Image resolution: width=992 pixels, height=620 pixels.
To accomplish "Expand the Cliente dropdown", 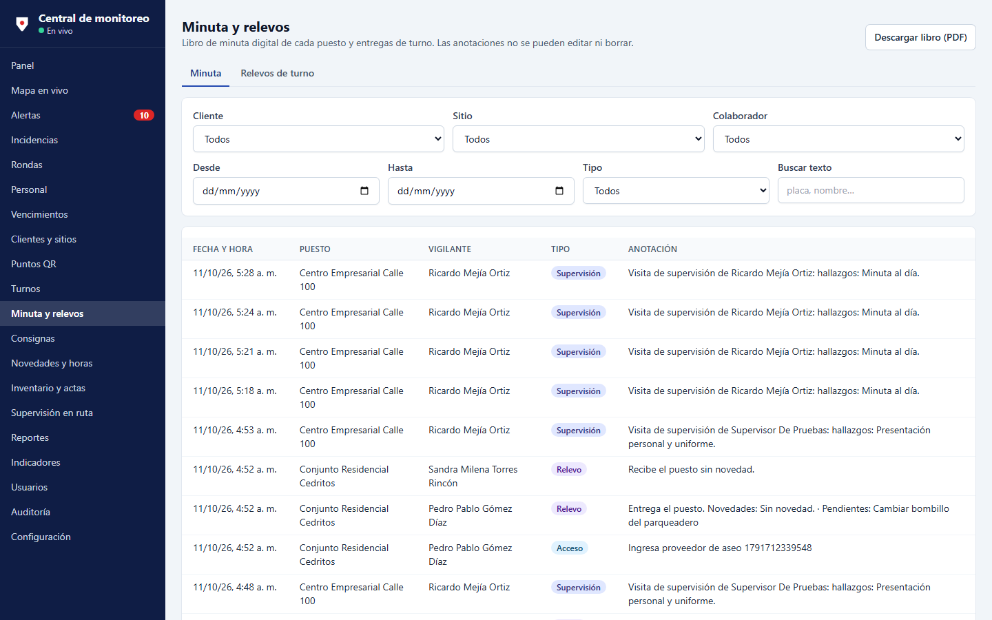I will pos(319,139).
